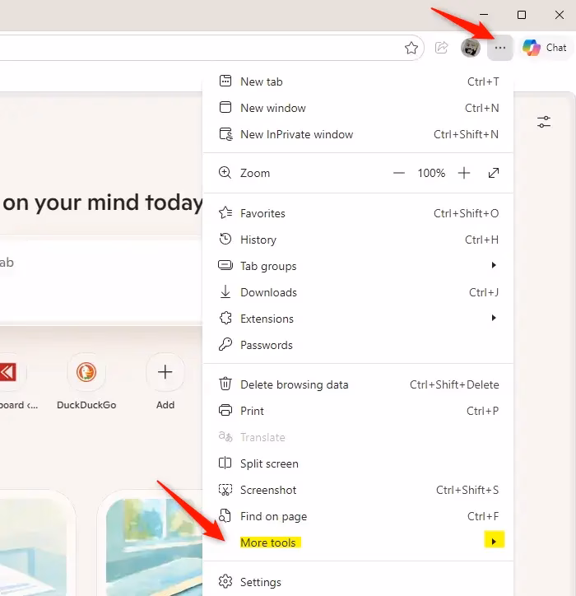Open the Settings and more ellipsis menu
The image size is (576, 596).
tap(500, 48)
